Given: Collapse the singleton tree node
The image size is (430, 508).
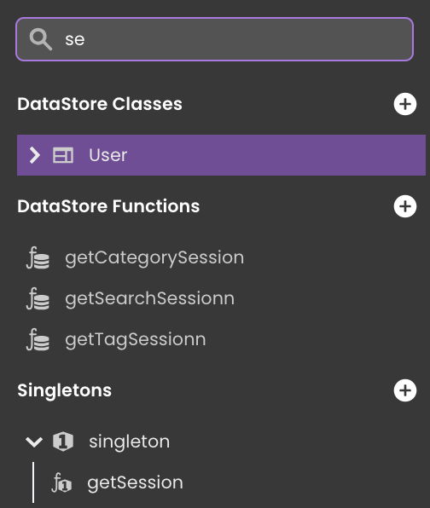Looking at the screenshot, I should pos(34,442).
